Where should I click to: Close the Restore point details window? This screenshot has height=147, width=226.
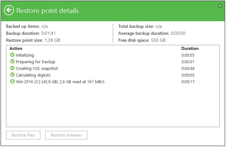[220, 6]
